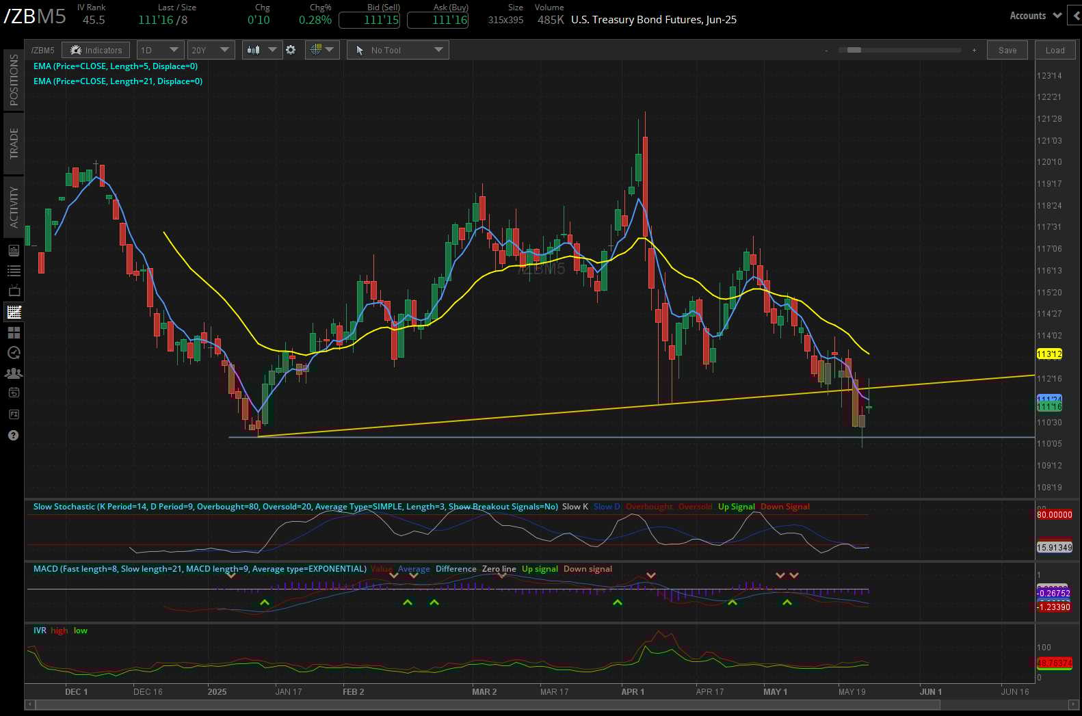The width and height of the screenshot is (1082, 716).
Task: Click the Last / Size 111'16 /8 value
Action: (163, 20)
